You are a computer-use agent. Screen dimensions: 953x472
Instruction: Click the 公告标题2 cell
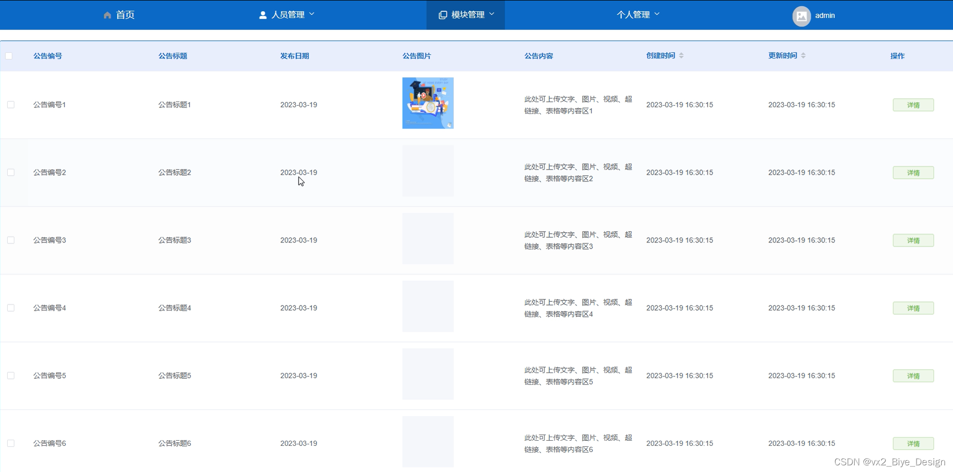(175, 172)
